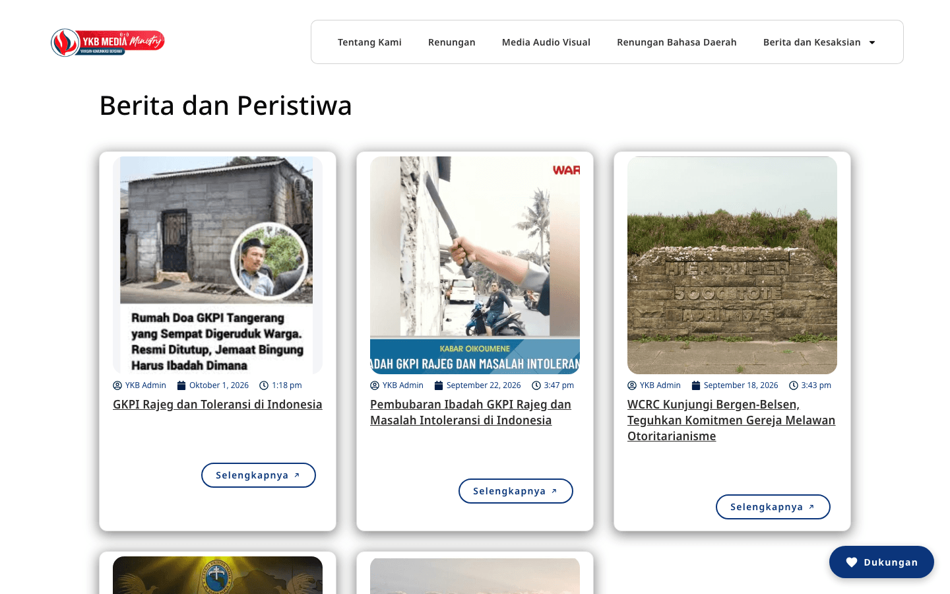Open the Berita dan Kesaksian menu item
950x594 pixels.
(812, 42)
